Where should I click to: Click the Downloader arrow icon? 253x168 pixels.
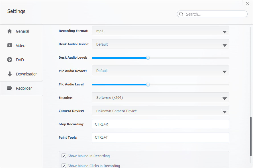pos(10,74)
